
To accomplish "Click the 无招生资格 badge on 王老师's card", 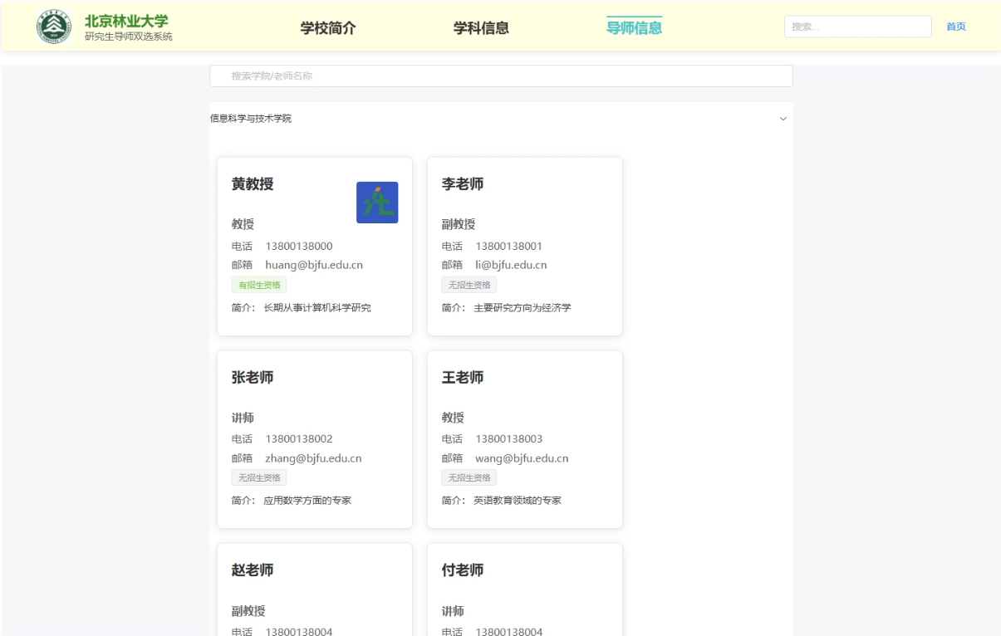I will click(469, 477).
